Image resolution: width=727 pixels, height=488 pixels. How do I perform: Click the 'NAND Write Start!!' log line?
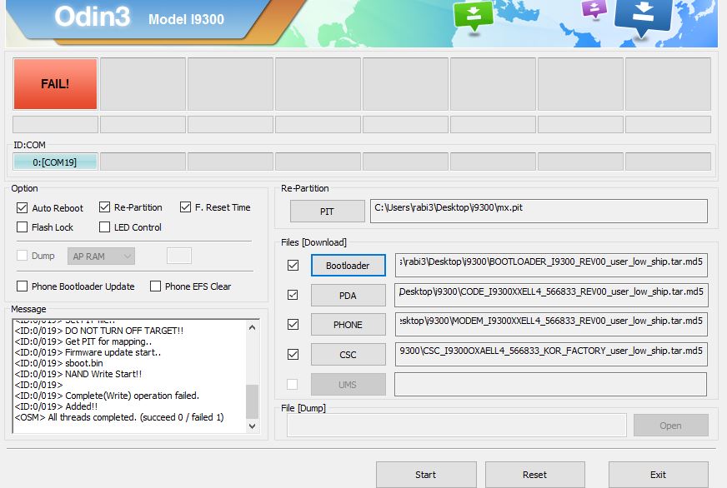tap(78, 374)
